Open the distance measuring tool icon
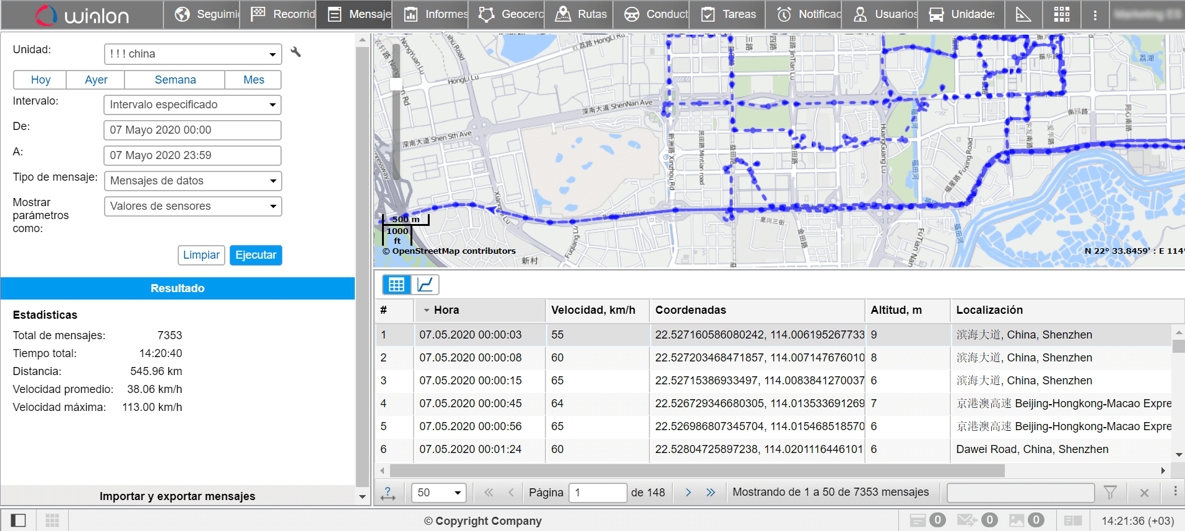The height and width of the screenshot is (531, 1185). (x=1023, y=14)
